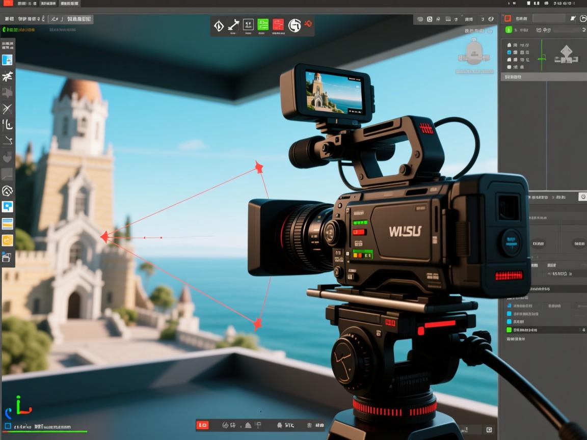Select the compass navigation icon in the top toolbar

295,25
